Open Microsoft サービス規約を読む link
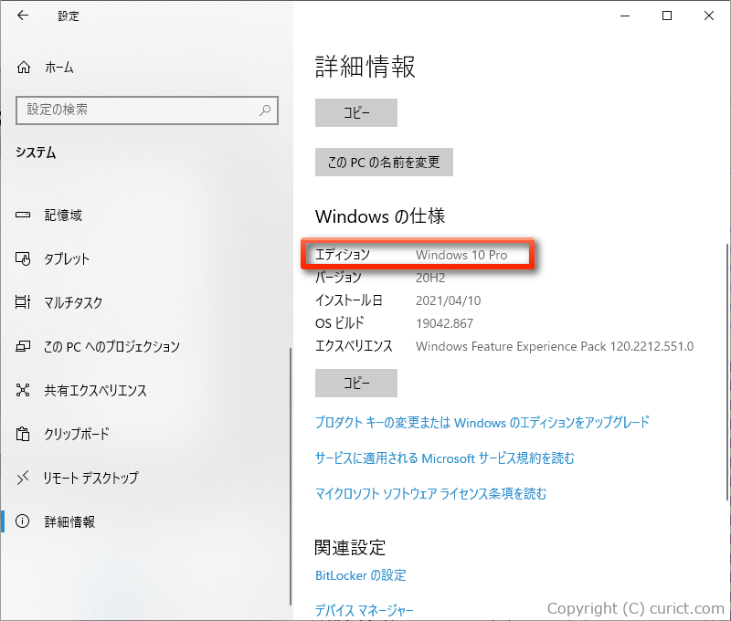 point(445,458)
